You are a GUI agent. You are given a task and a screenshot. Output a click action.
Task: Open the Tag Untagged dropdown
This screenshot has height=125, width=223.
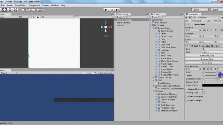point(199,21)
